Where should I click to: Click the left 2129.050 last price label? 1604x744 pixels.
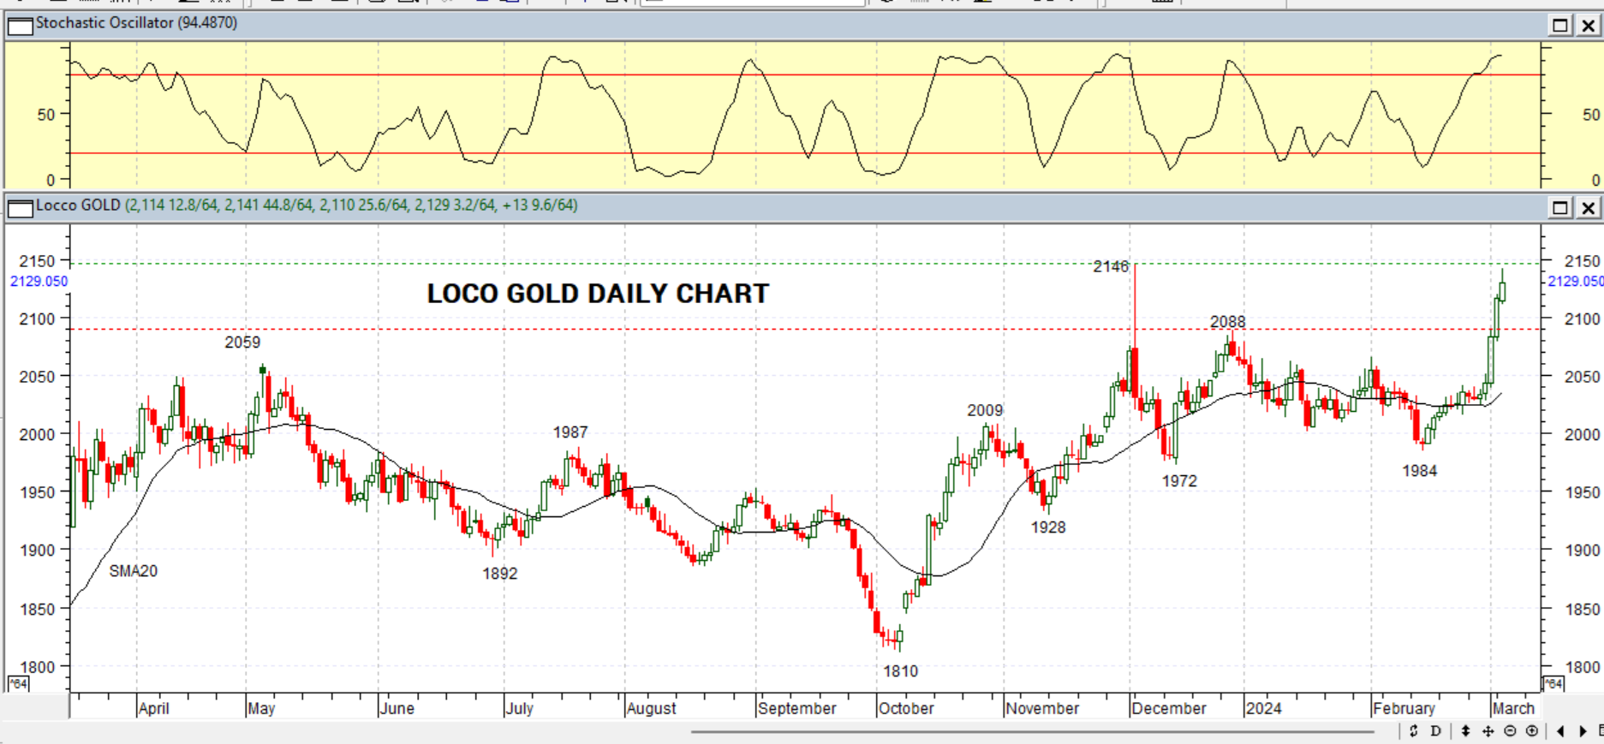39,282
